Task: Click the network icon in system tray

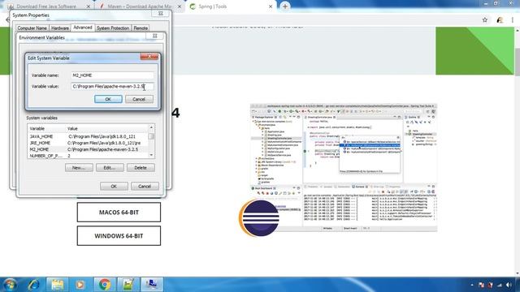Action: (500, 285)
